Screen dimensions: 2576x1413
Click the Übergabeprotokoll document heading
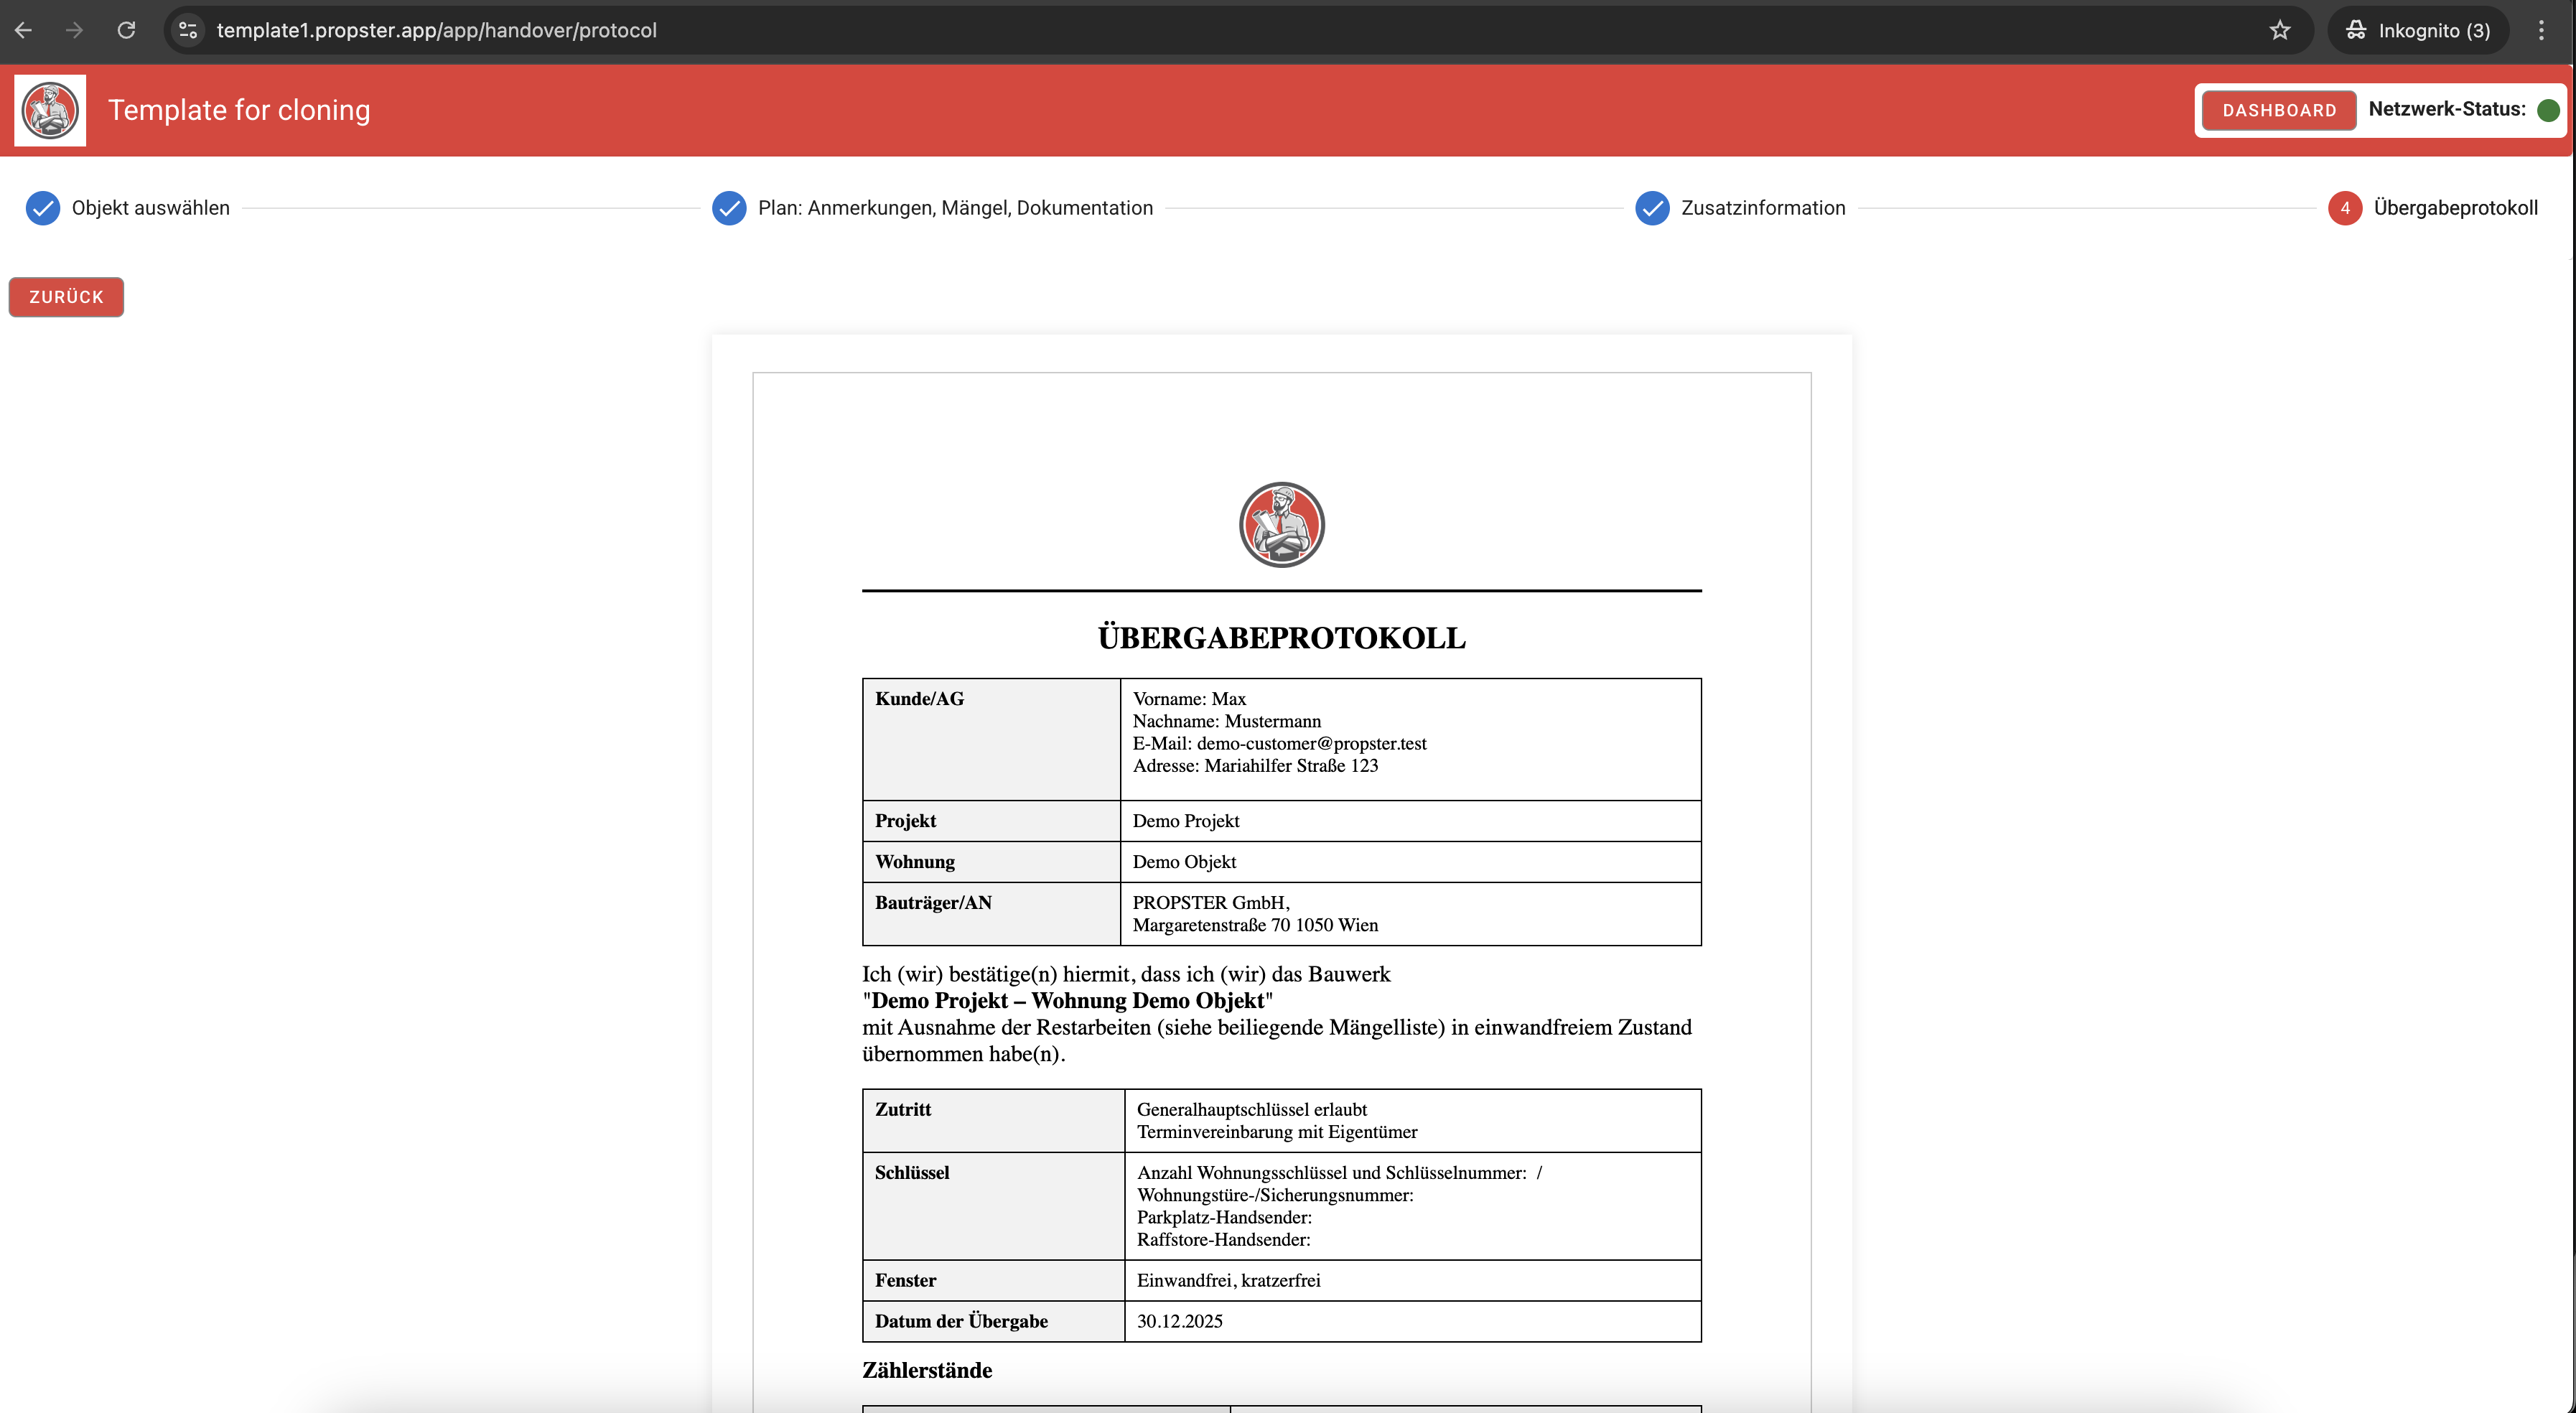click(1281, 638)
